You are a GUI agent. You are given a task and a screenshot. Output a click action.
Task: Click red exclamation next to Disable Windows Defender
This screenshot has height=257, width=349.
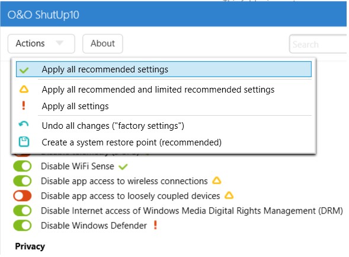155,225
